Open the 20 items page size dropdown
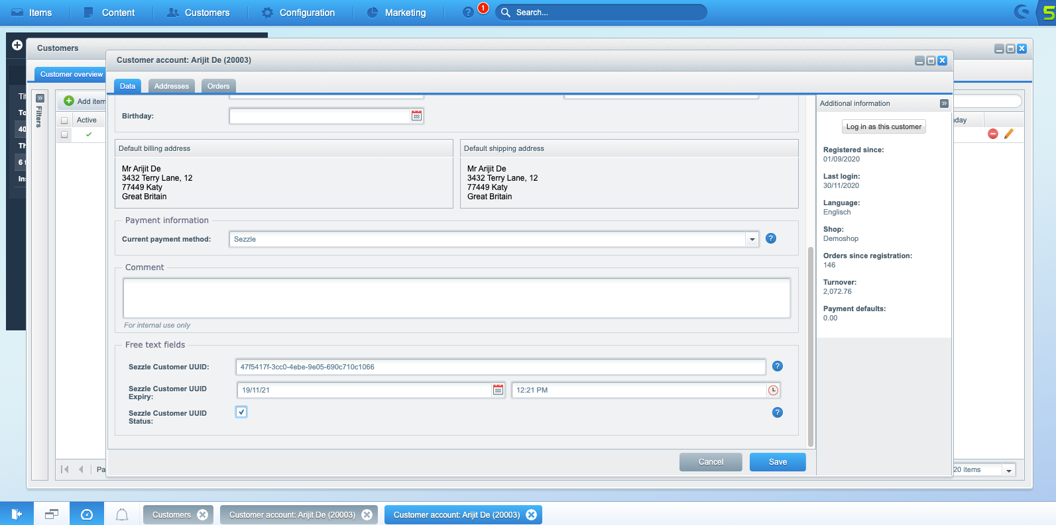 click(1008, 470)
